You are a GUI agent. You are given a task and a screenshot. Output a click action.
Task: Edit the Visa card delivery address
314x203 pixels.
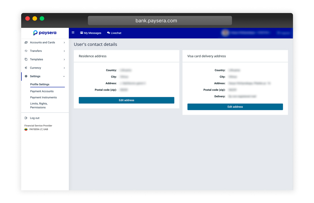click(235, 107)
